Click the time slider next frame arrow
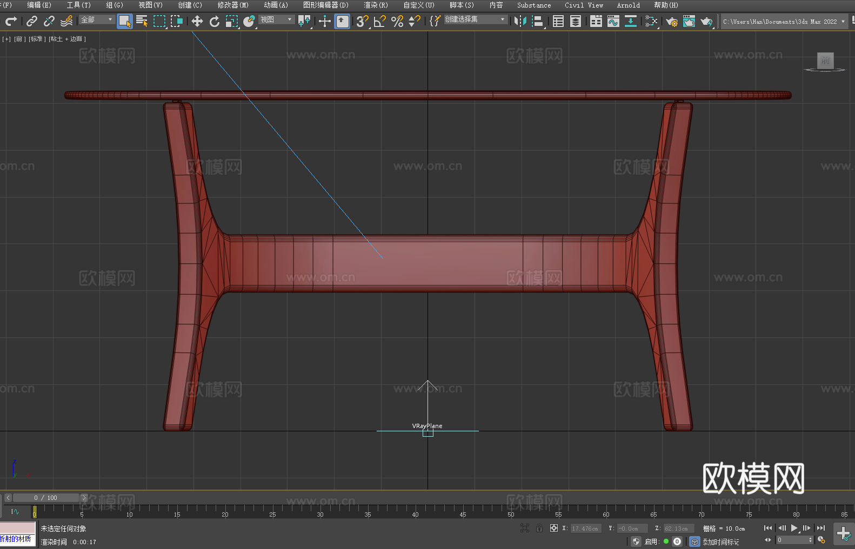 84,498
